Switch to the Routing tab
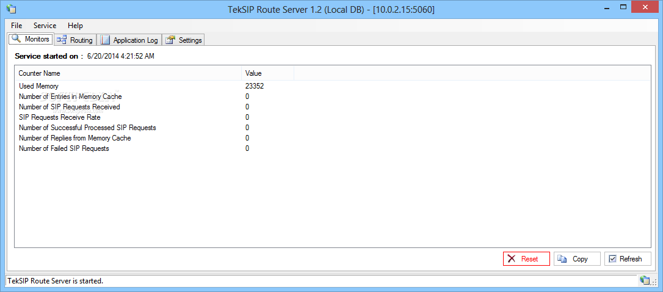This screenshot has height=292, width=663. coord(76,40)
